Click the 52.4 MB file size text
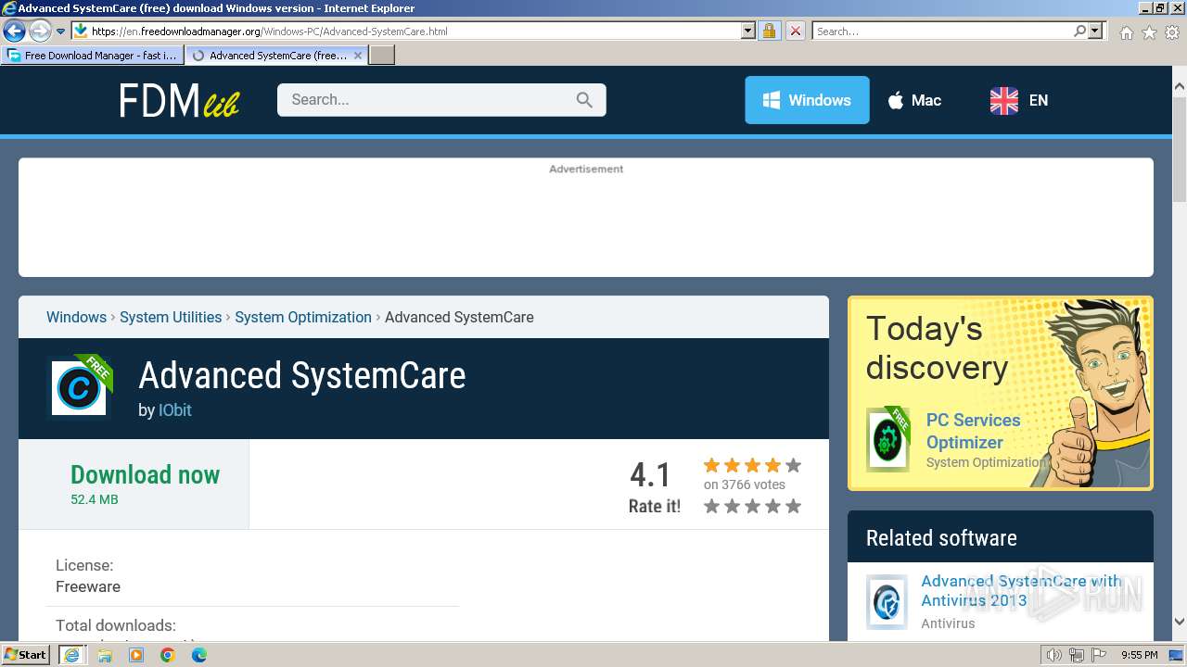This screenshot has width=1187, height=667. [95, 499]
